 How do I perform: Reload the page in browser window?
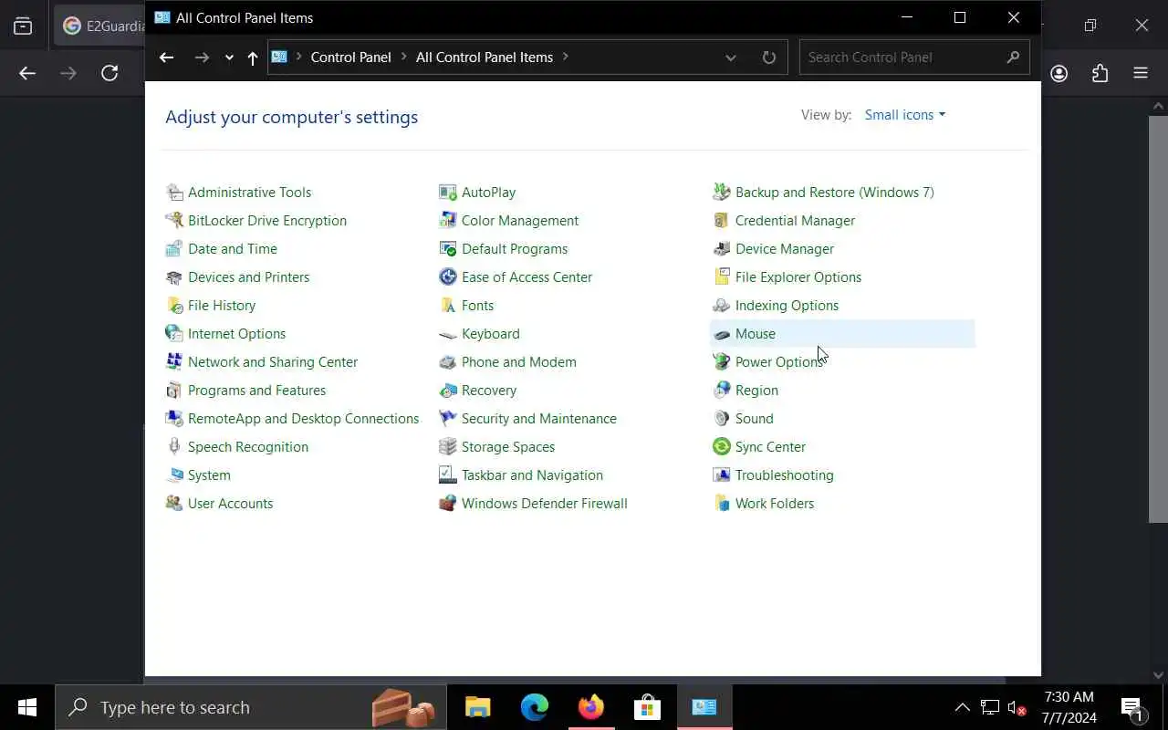tap(109, 73)
